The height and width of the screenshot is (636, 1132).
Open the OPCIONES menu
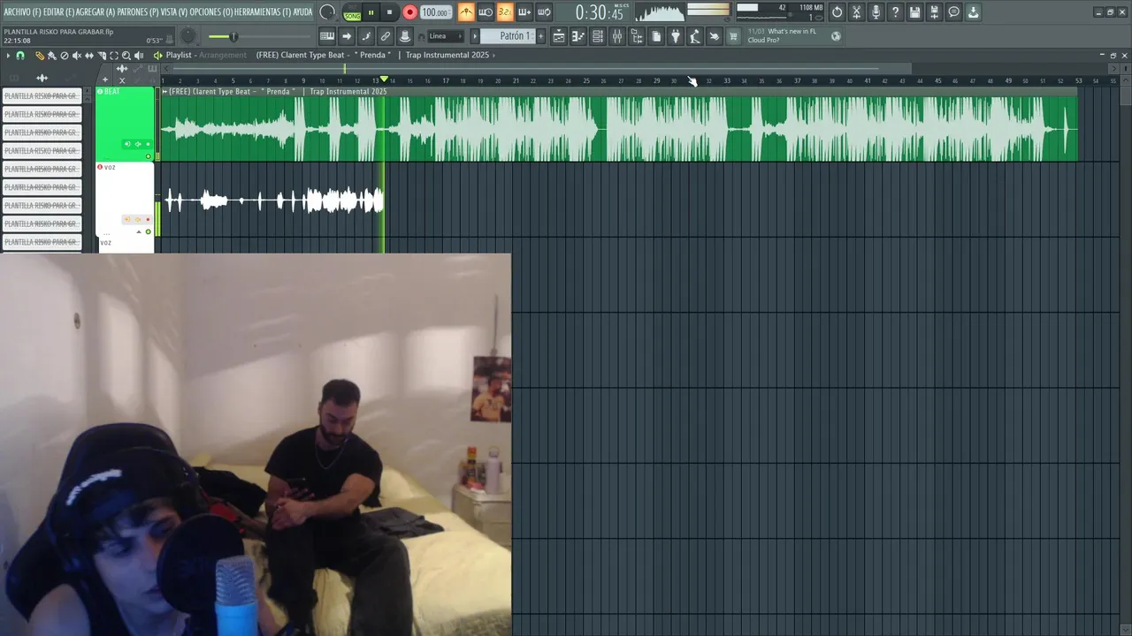pos(210,11)
